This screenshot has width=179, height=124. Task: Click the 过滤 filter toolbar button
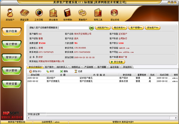tap(78, 72)
